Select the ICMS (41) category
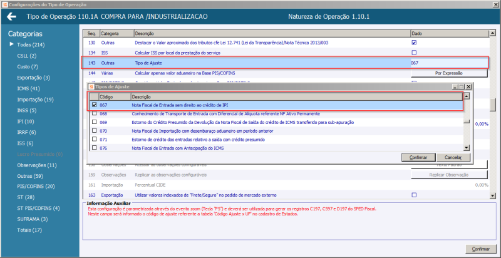501x258 pixels. click(28, 88)
